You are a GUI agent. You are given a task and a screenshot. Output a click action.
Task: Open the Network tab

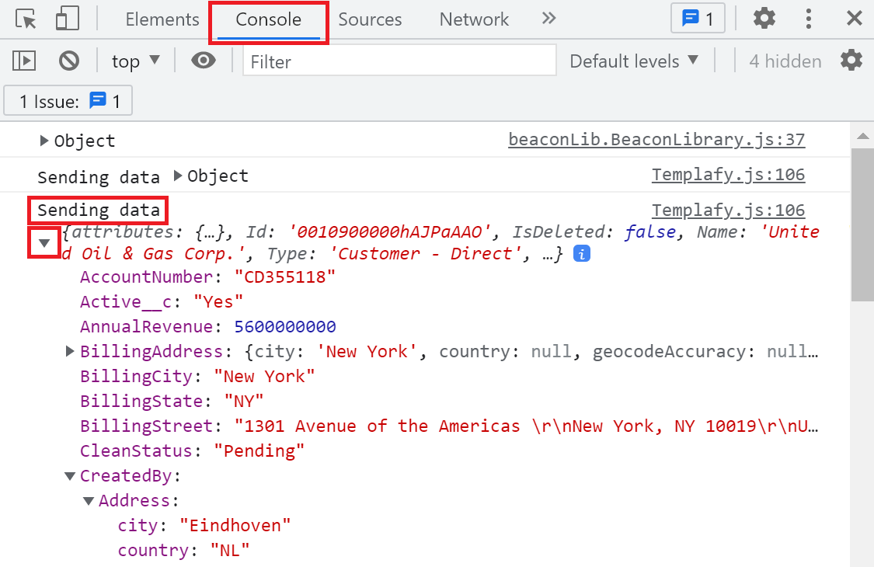(x=474, y=19)
